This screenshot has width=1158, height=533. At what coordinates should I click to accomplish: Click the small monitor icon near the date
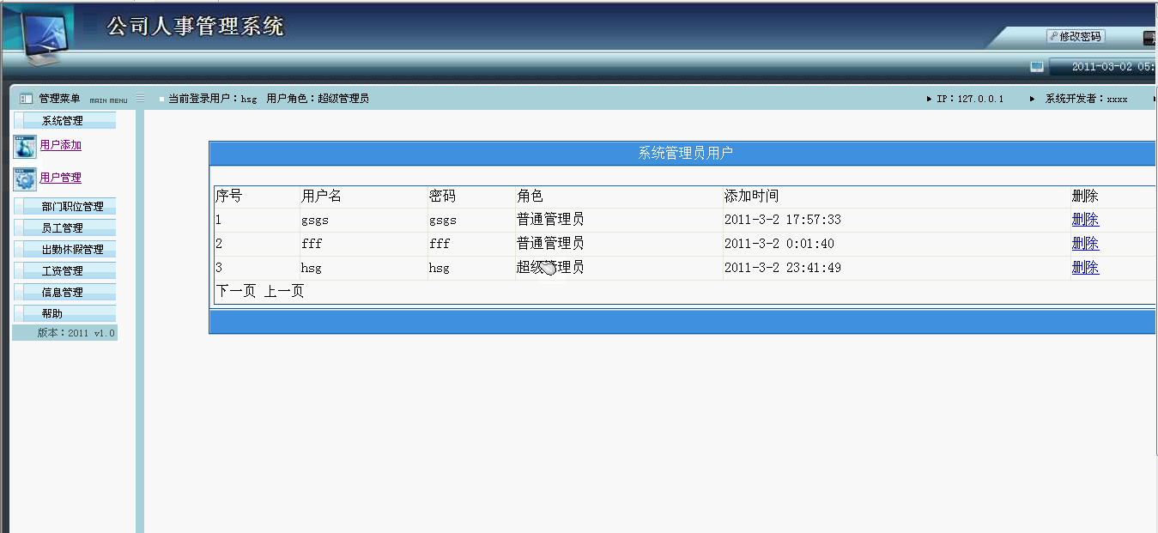(x=1037, y=66)
